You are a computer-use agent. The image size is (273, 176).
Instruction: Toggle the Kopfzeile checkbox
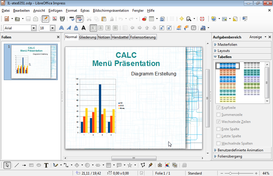click(x=218, y=108)
